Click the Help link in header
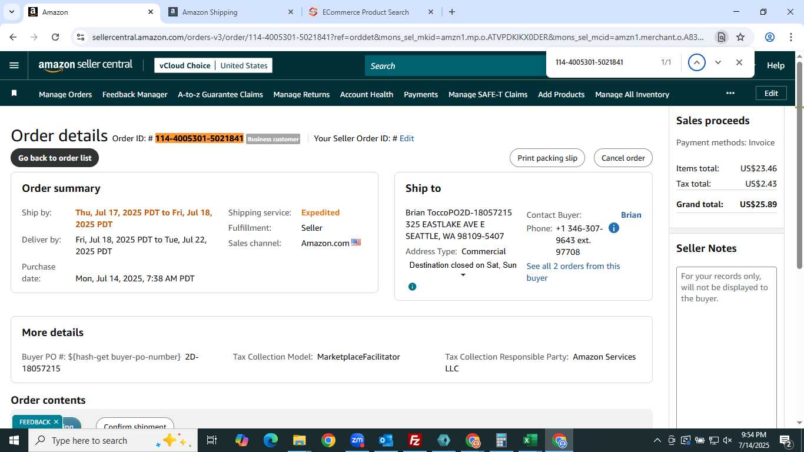Viewport: 804px width, 452px height. (x=775, y=65)
